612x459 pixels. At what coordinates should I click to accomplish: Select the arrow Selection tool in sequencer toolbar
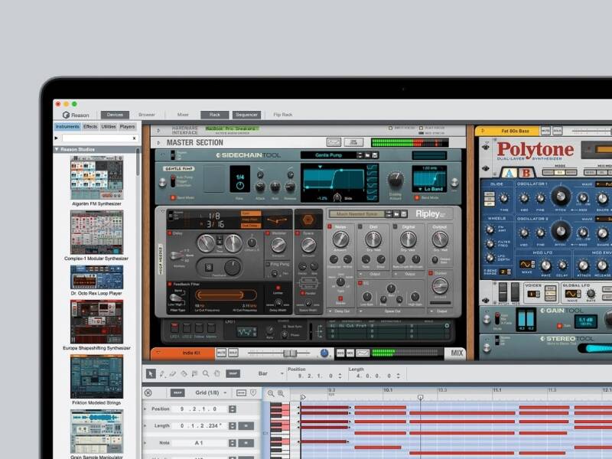point(151,373)
